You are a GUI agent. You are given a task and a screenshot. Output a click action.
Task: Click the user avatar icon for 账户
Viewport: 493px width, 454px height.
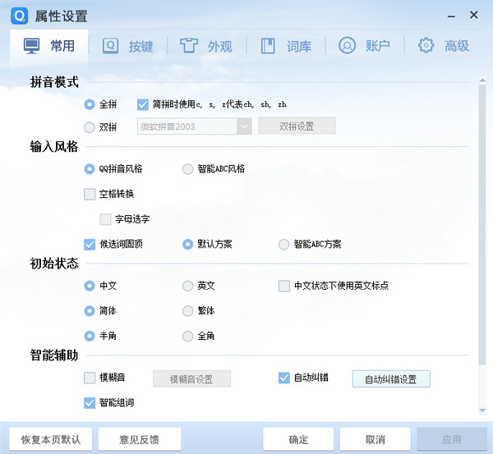[x=347, y=46]
